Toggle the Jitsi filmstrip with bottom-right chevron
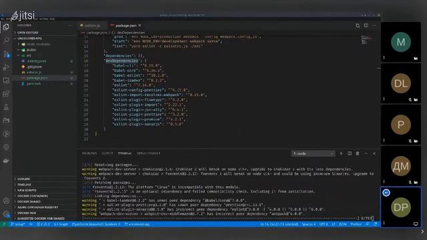This screenshot has width=427, height=240. click(x=422, y=232)
